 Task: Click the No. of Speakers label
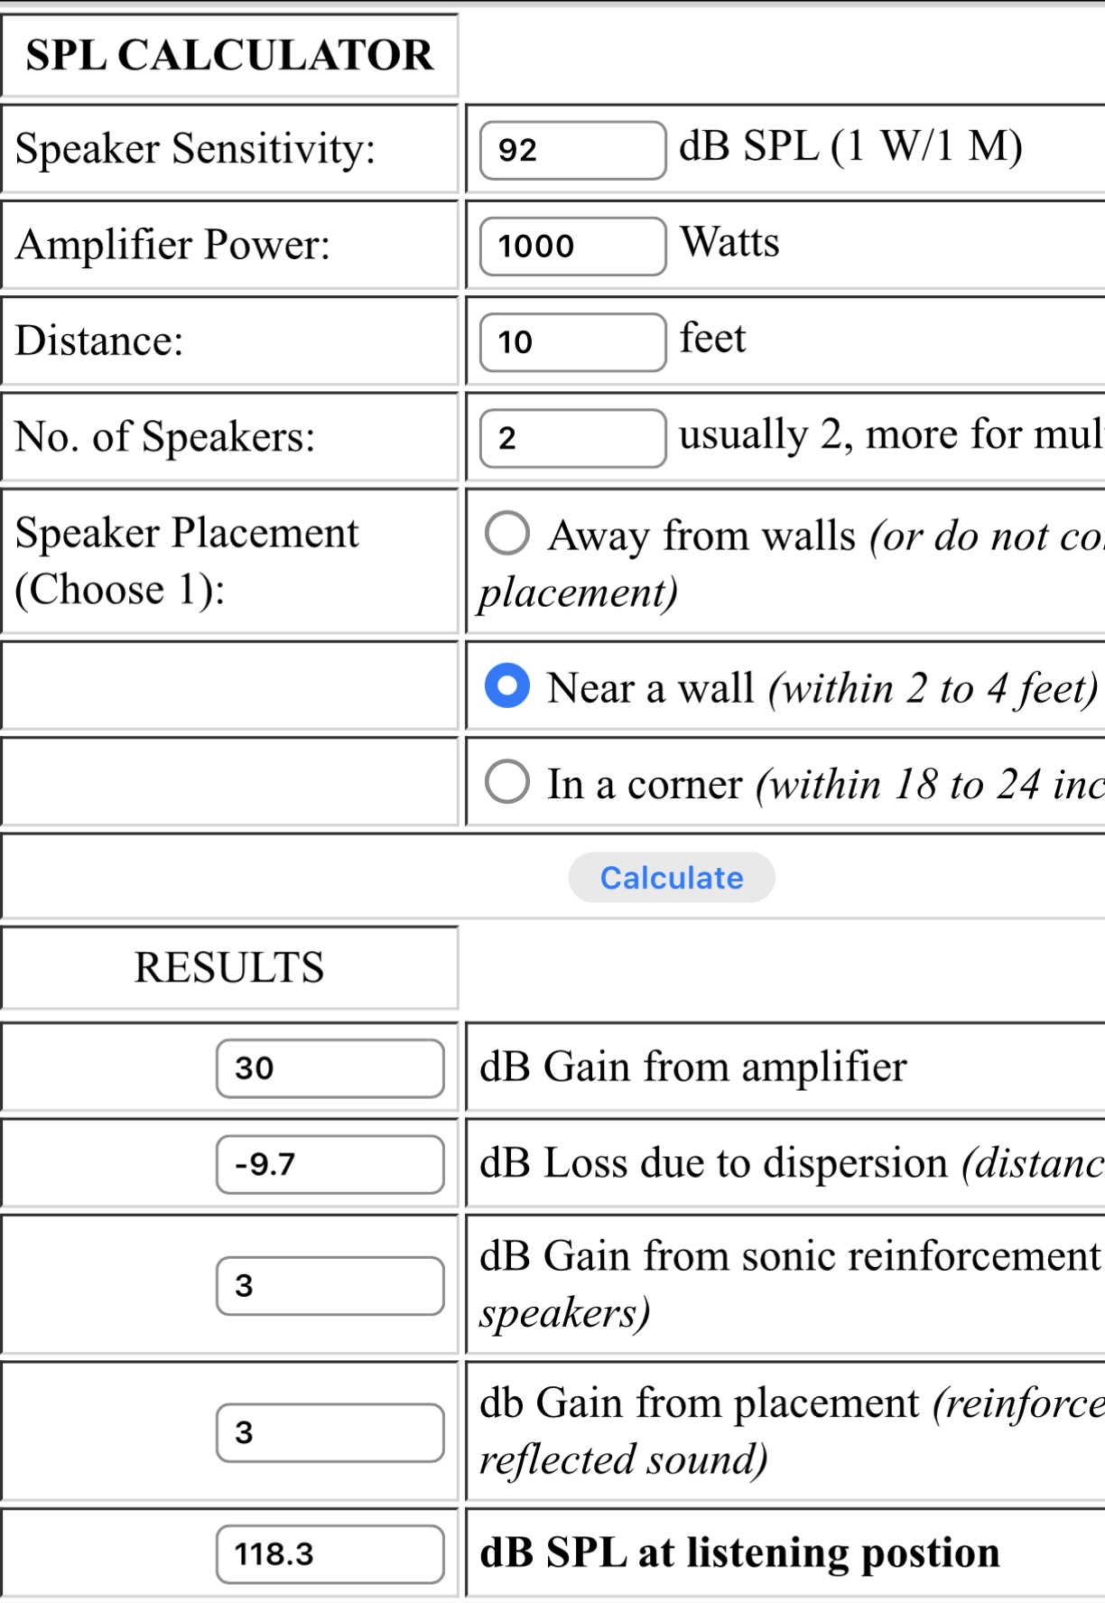point(165,437)
